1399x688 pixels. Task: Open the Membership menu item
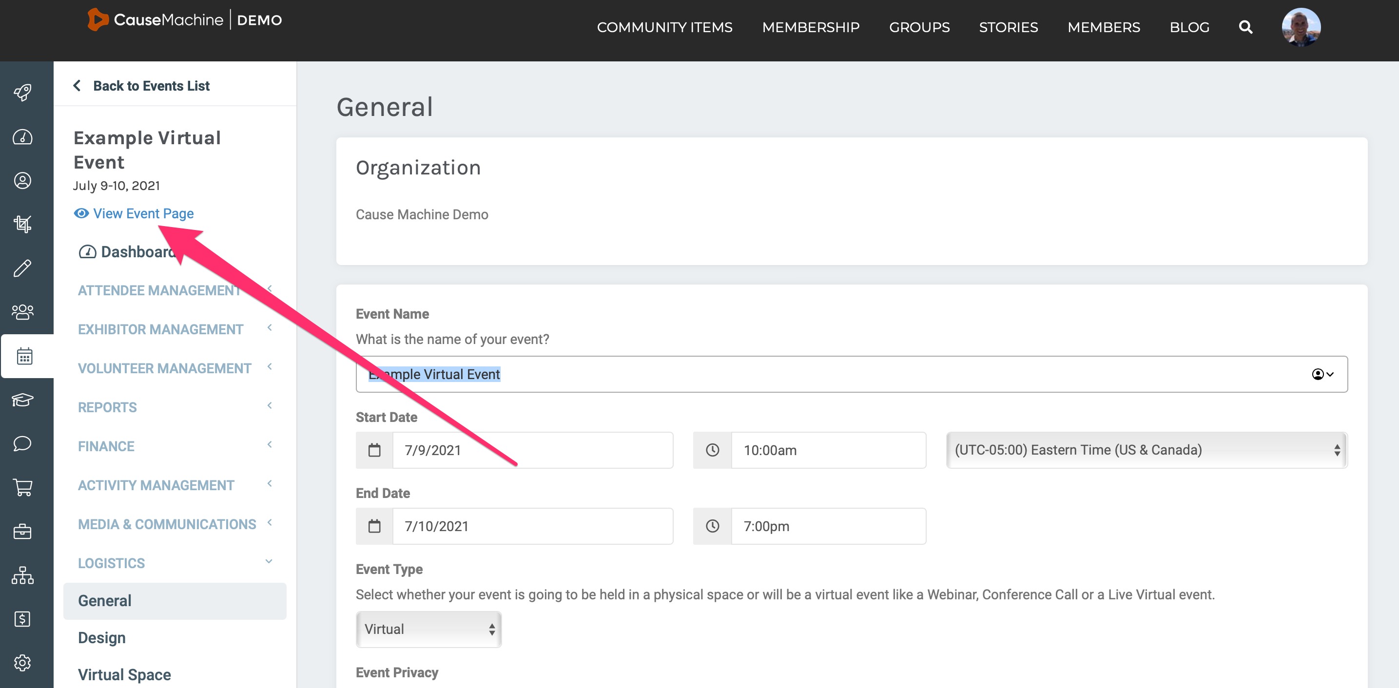[810, 27]
